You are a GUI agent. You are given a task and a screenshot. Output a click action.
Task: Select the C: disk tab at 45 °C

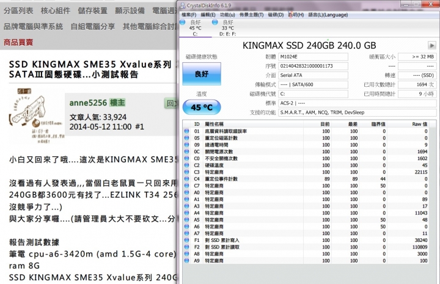[195, 28]
